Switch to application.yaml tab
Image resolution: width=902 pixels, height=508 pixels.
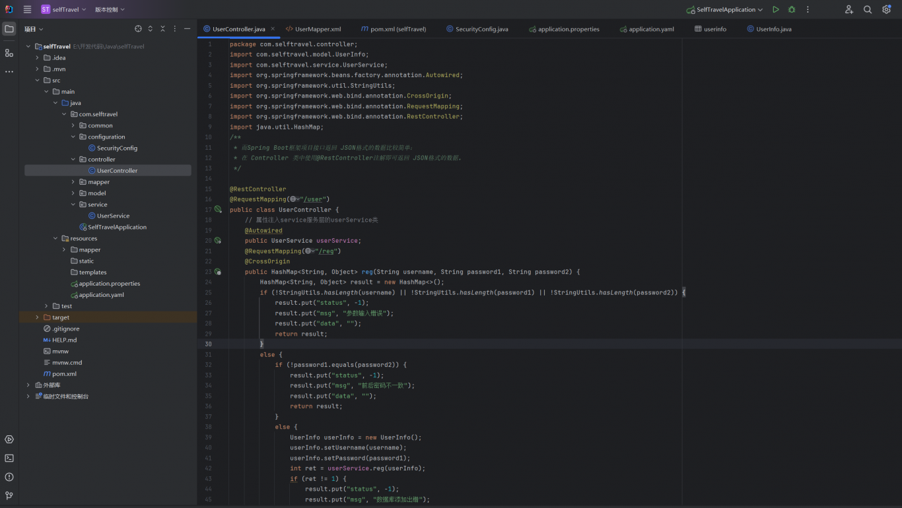tap(646, 29)
